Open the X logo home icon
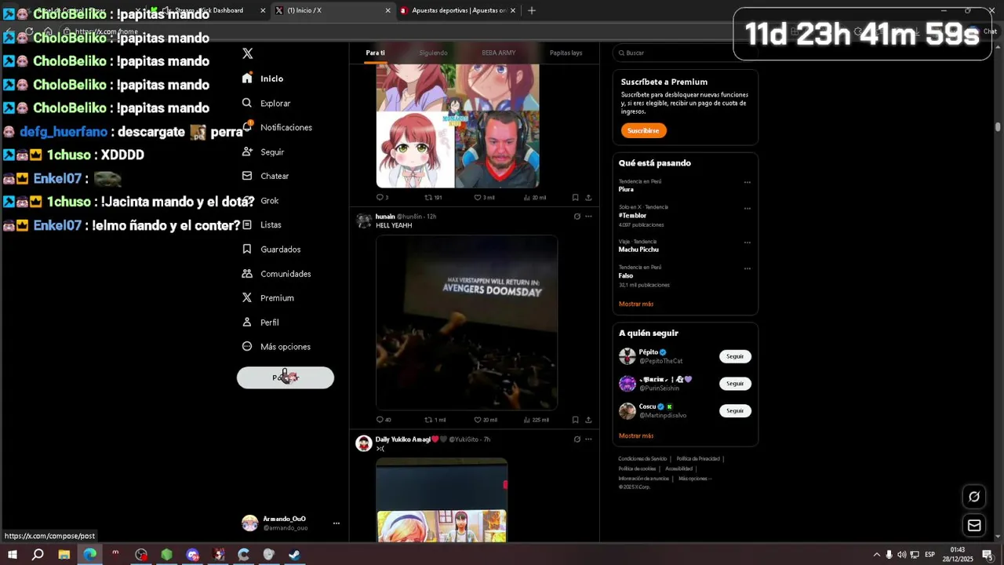Viewport: 1004px width, 565px height. (x=248, y=53)
